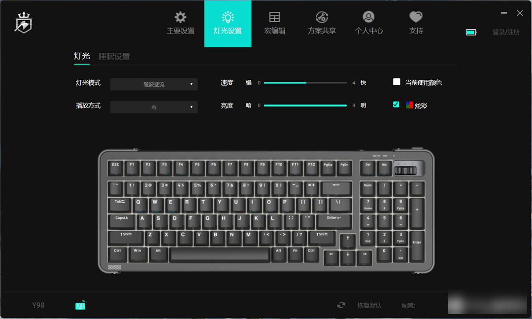Click the 恢复默认 refresh icon
The width and height of the screenshot is (532, 319).
coord(341,305)
